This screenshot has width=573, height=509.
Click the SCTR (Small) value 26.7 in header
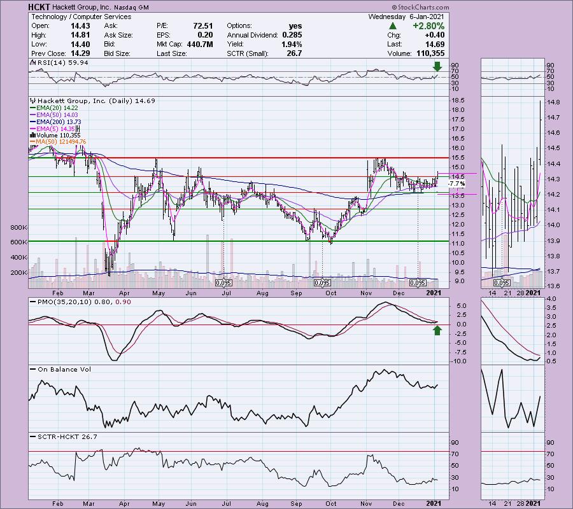pos(295,53)
